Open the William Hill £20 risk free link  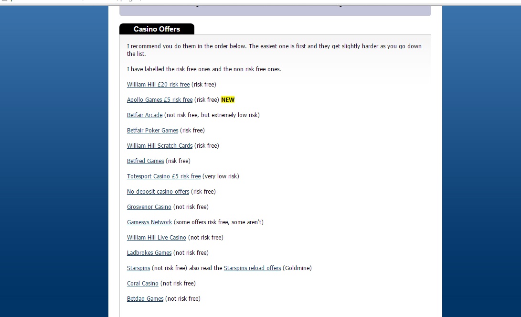pyautogui.click(x=158, y=85)
